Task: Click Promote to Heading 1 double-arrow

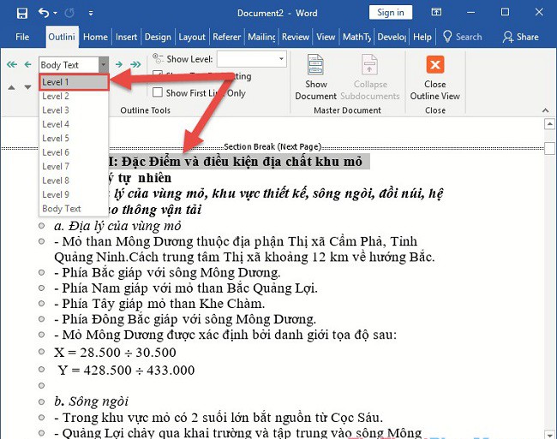Action: [x=12, y=64]
